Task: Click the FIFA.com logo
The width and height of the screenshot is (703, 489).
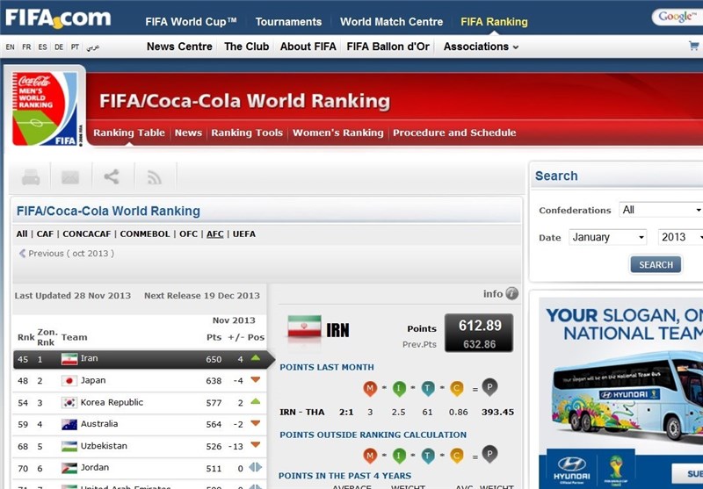Action: coord(57,18)
